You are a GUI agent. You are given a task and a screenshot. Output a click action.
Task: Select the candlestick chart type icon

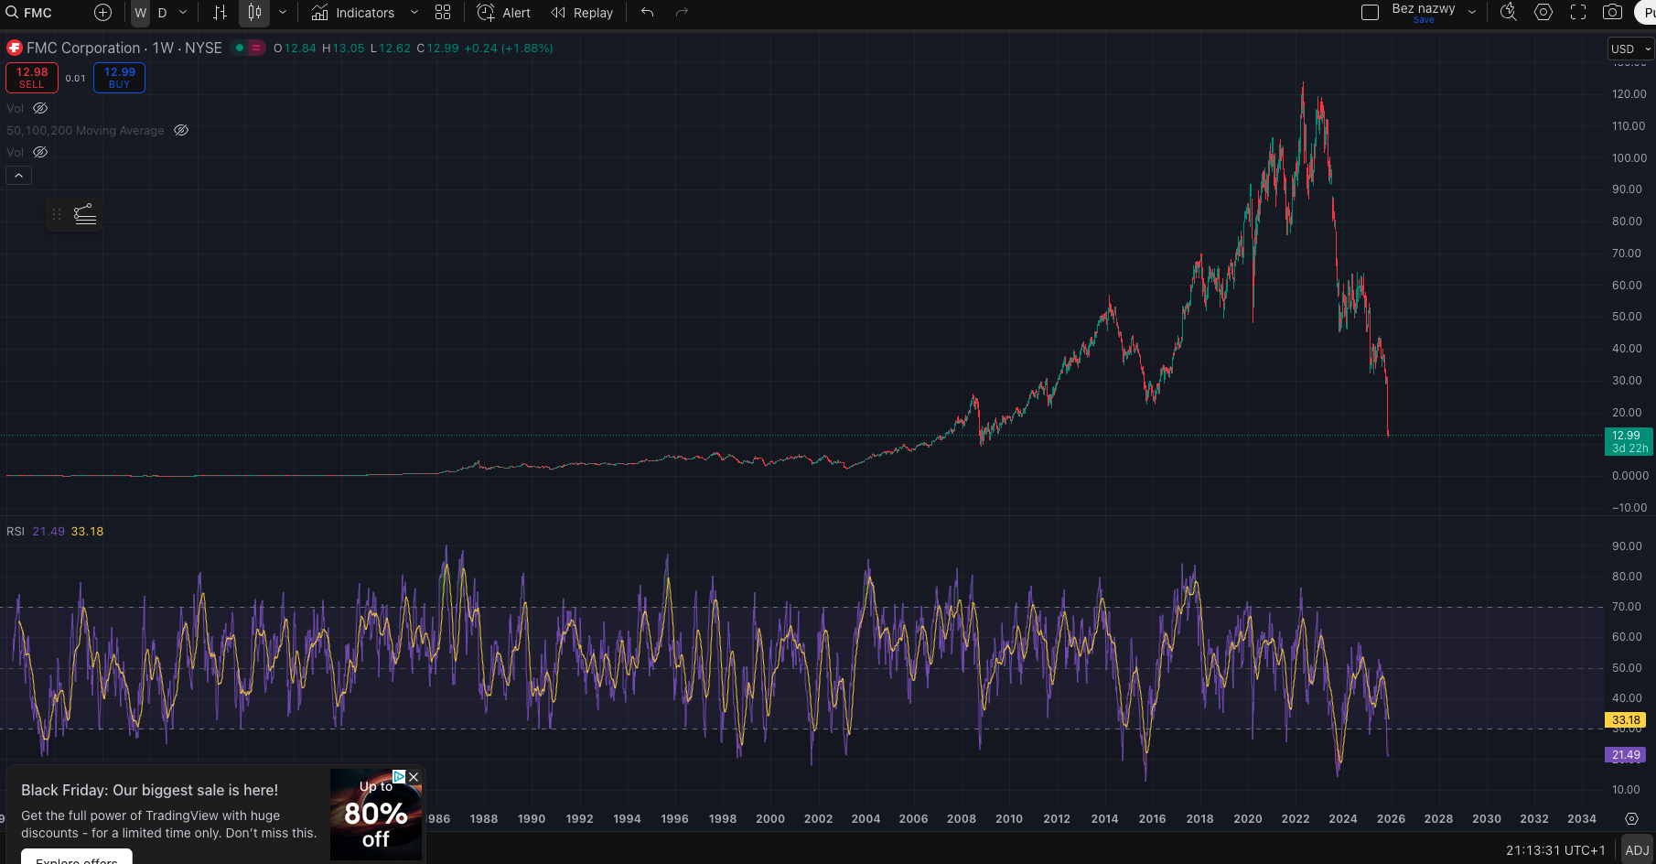tap(254, 13)
